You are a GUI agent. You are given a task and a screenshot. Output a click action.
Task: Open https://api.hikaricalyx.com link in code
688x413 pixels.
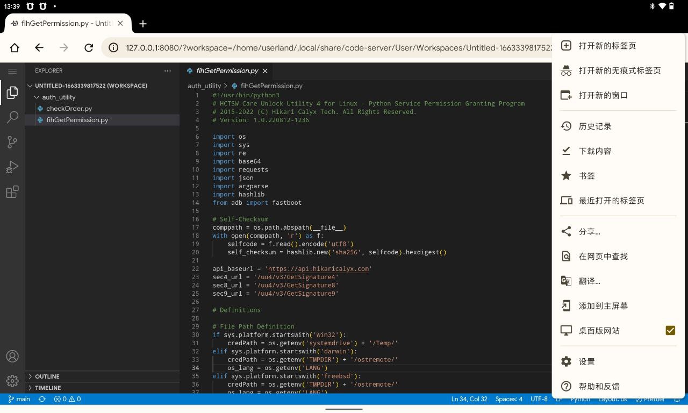pos(319,269)
